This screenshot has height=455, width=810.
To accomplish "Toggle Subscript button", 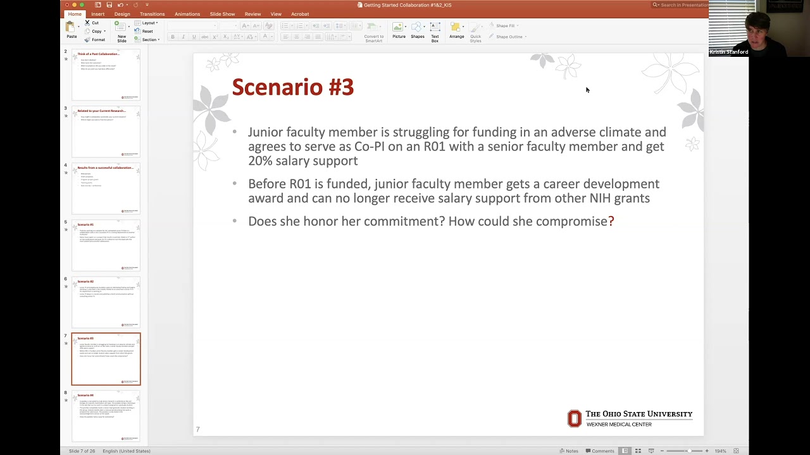I will pyautogui.click(x=225, y=37).
